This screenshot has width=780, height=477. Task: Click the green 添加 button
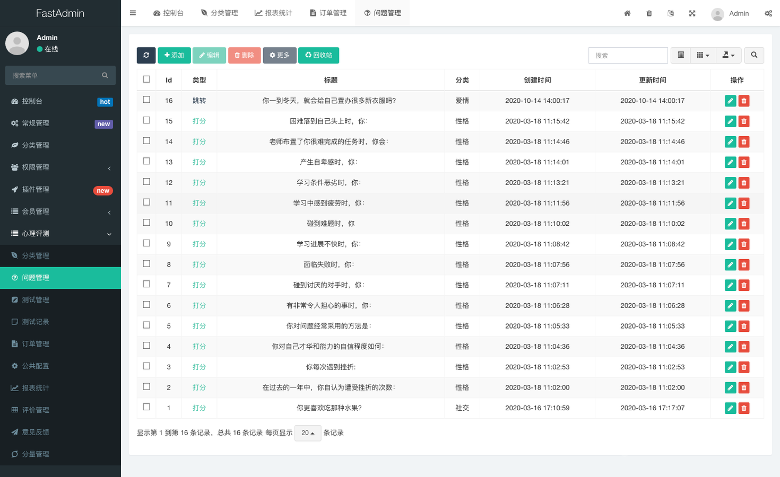[x=174, y=55]
